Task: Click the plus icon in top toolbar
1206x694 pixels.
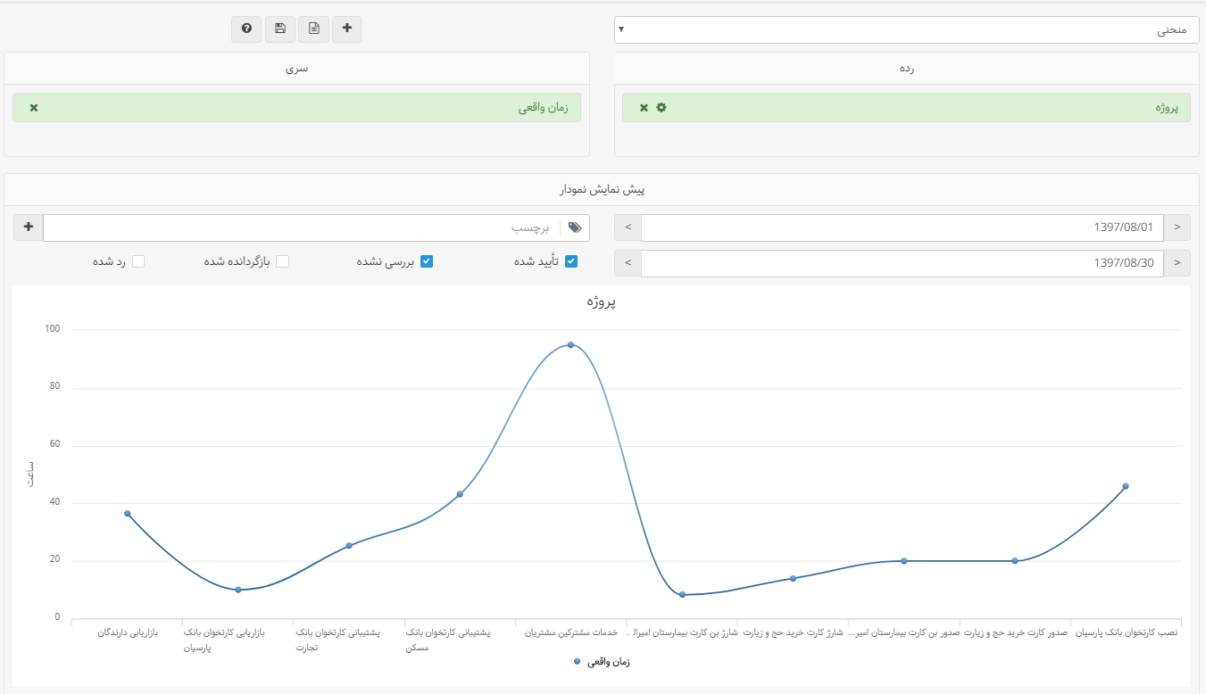Action: pyautogui.click(x=347, y=29)
